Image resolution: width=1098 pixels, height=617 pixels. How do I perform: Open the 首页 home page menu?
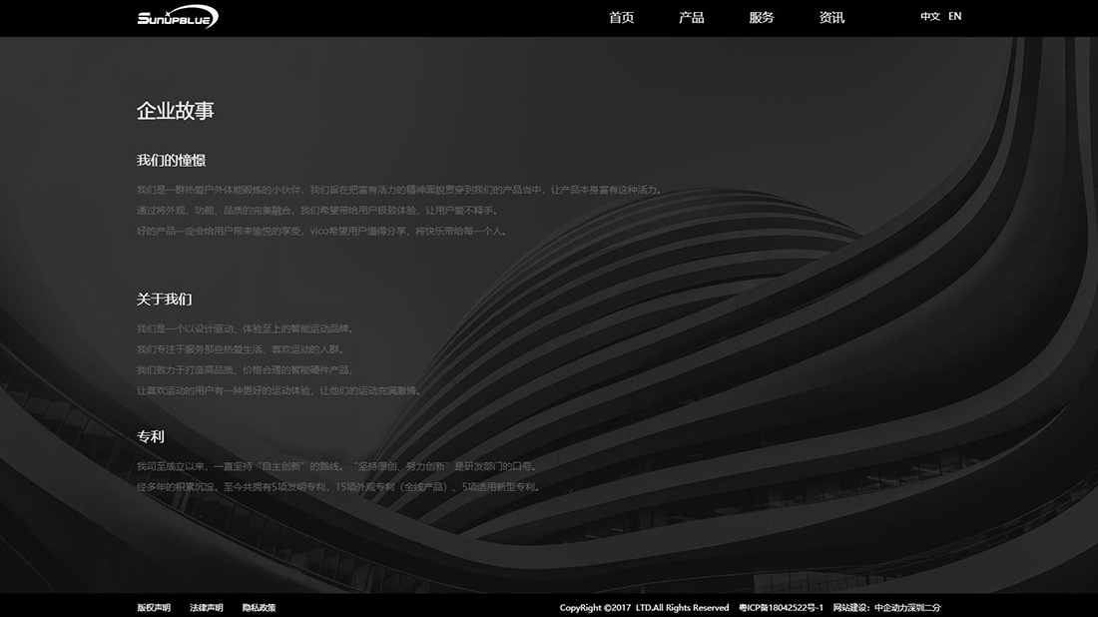coord(621,18)
